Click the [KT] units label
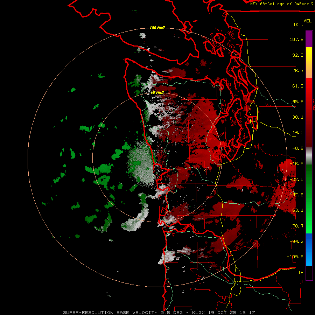The height and width of the screenshot is (315, 315). pos(299,24)
